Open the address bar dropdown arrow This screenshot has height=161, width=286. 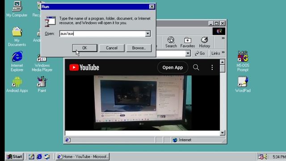coord(188,53)
